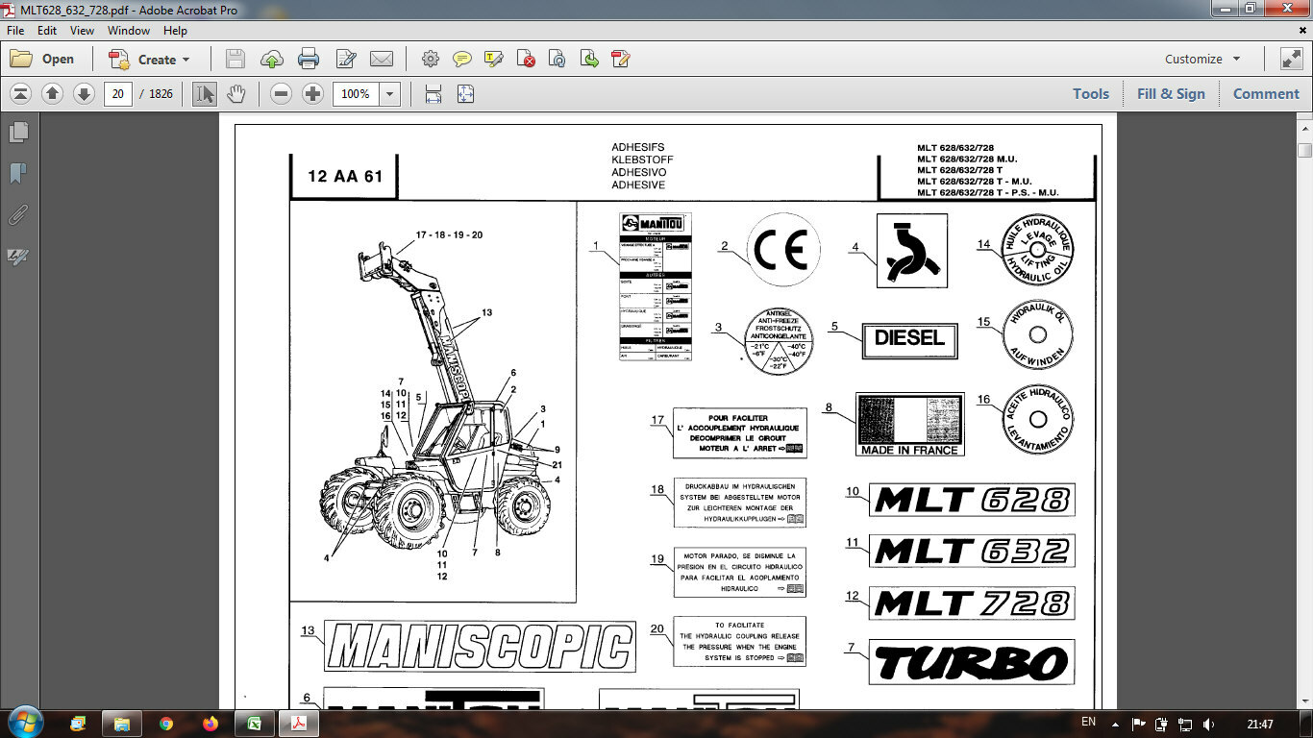
Task: Show the Signatures panel
Action: click(x=18, y=256)
